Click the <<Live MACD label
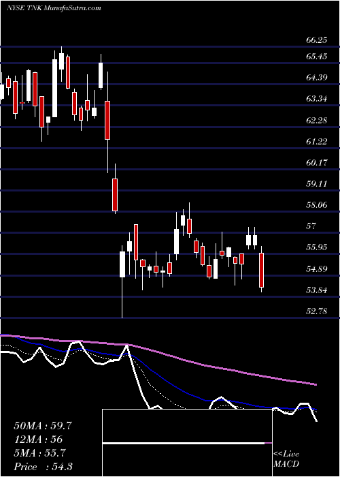This screenshot has width=340, height=477. [x=286, y=459]
